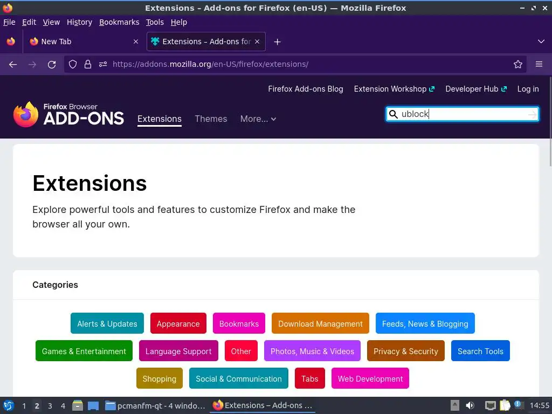Image resolution: width=552 pixels, height=414 pixels.
Task: Open the Help menu
Action: [x=178, y=22]
